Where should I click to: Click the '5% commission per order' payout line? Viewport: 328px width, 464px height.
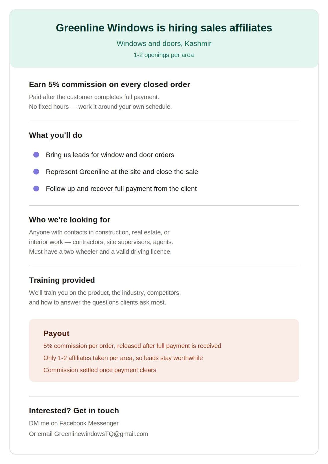132,346
